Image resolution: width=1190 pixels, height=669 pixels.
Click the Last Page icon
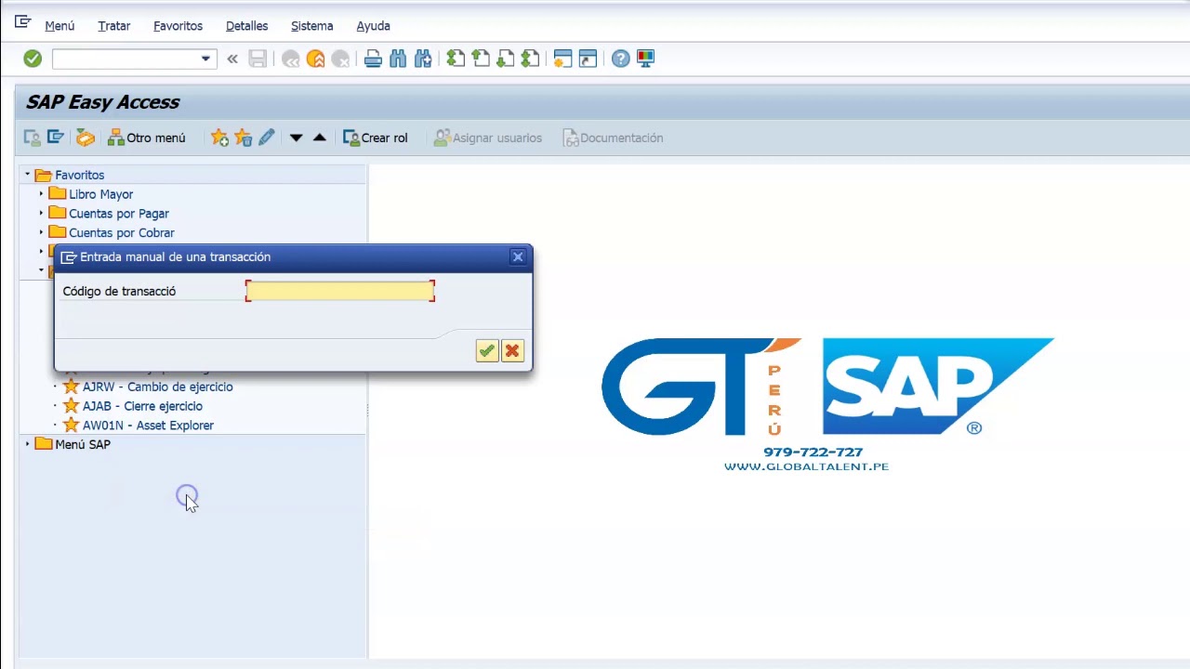530,59
